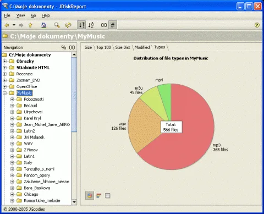264x214 pixels.
Task: Select the Z filmov folder
Action: point(31,150)
